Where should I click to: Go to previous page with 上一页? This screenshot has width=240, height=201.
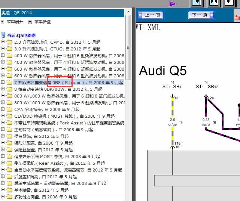(151, 15)
